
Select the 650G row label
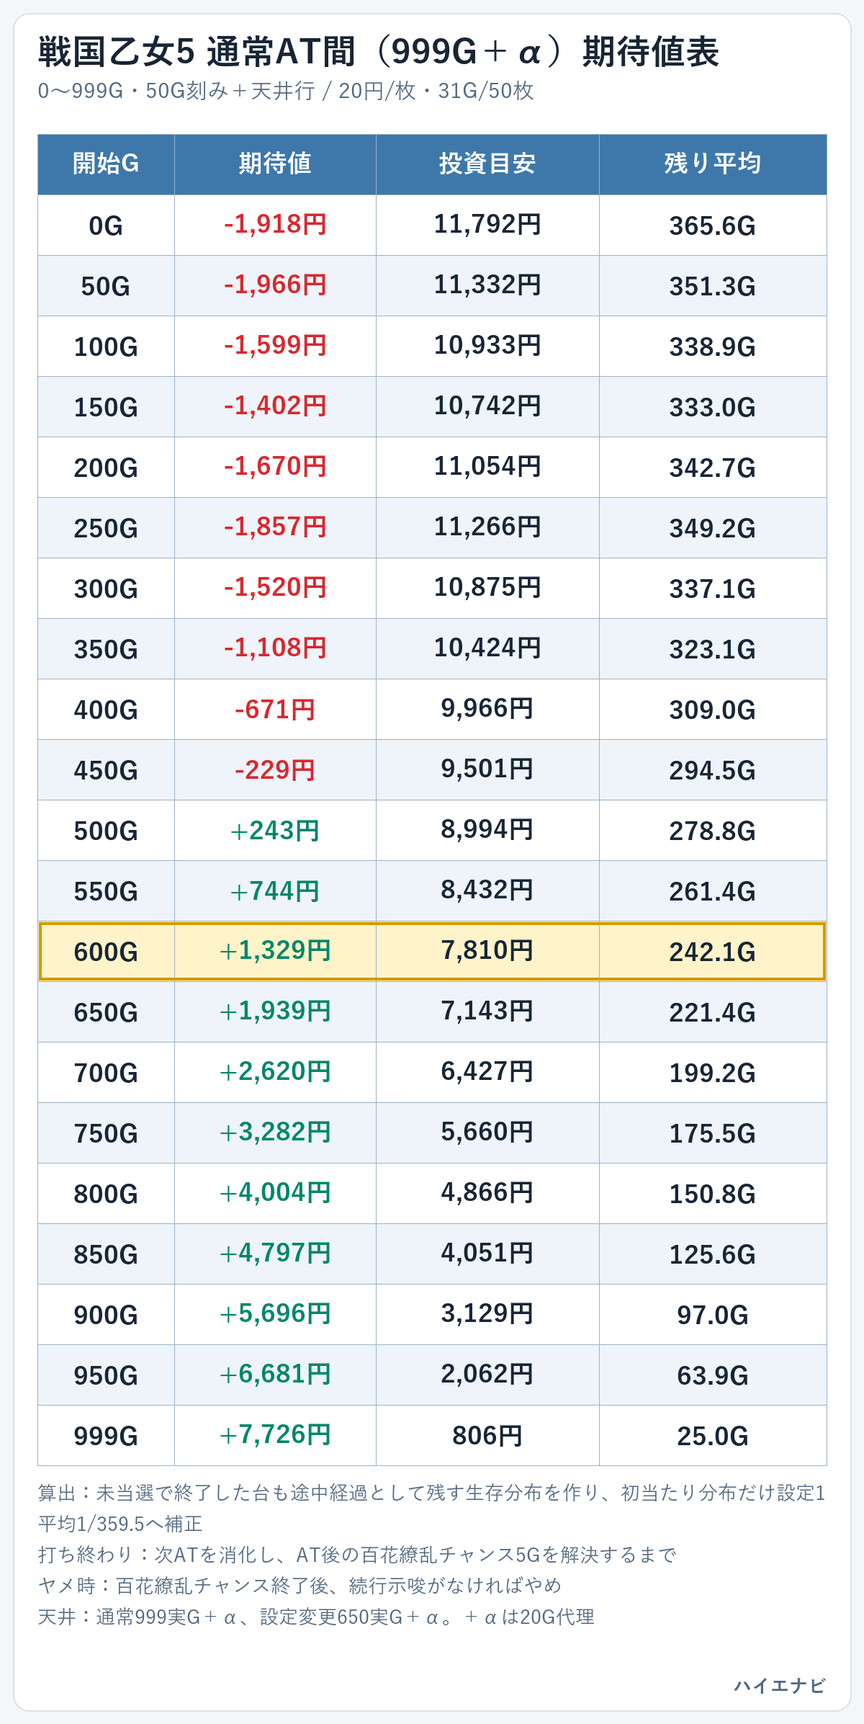pyautogui.click(x=106, y=1012)
